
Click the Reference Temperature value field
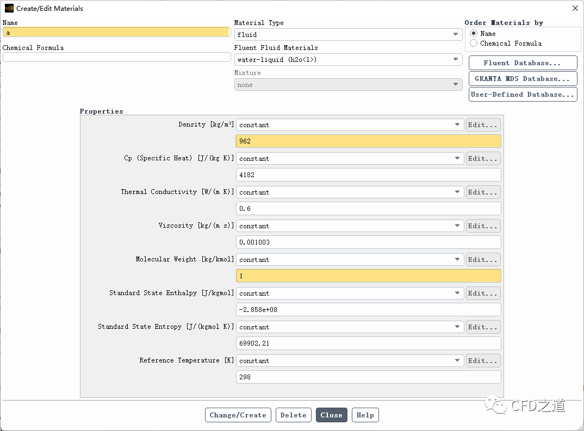368,377
